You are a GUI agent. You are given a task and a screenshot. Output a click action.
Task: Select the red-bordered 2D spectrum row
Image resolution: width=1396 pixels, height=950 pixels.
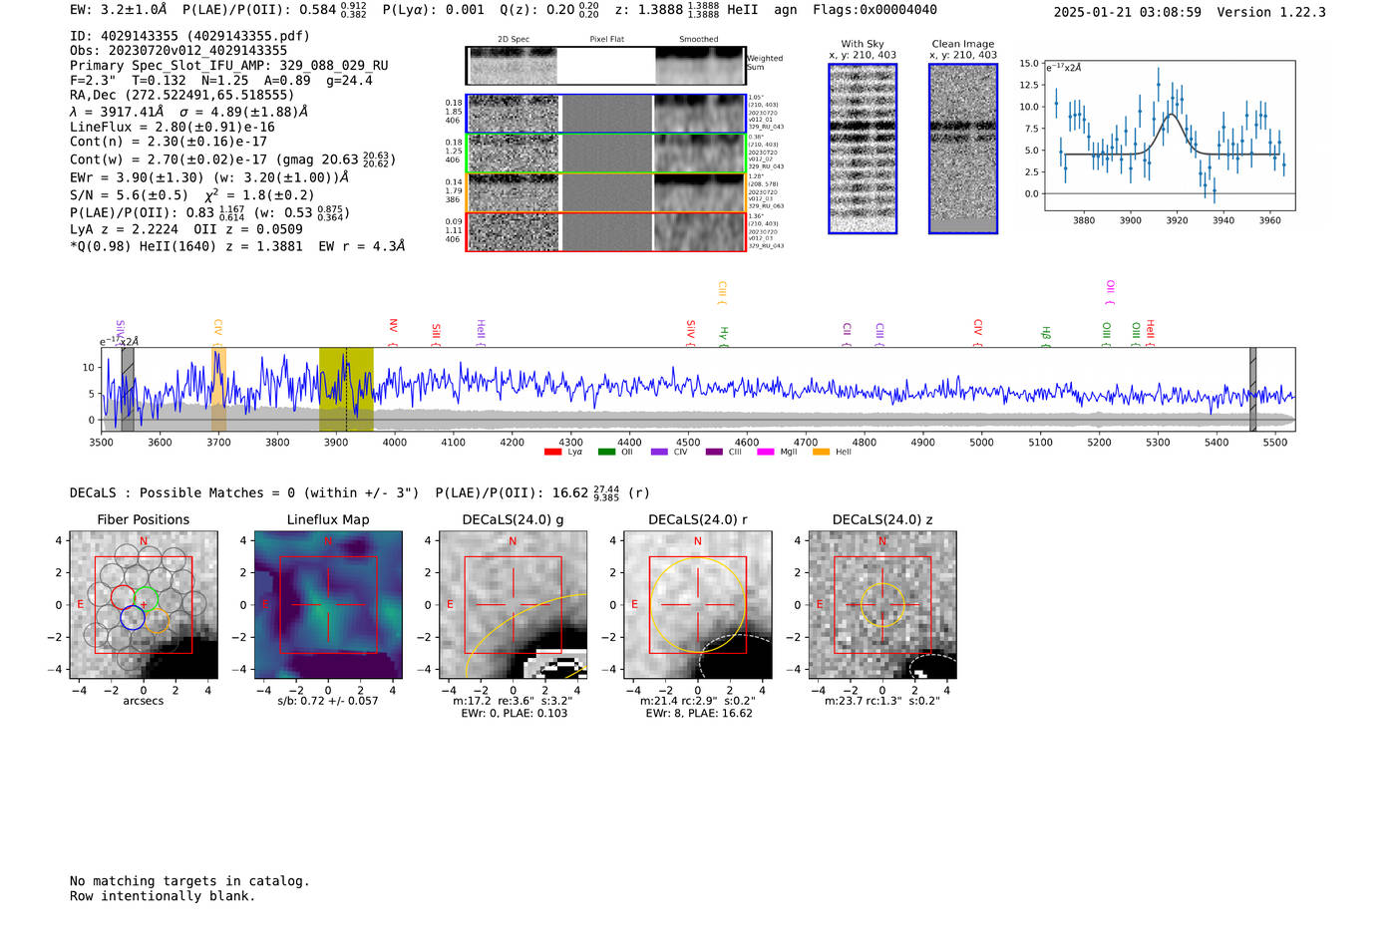click(x=606, y=232)
